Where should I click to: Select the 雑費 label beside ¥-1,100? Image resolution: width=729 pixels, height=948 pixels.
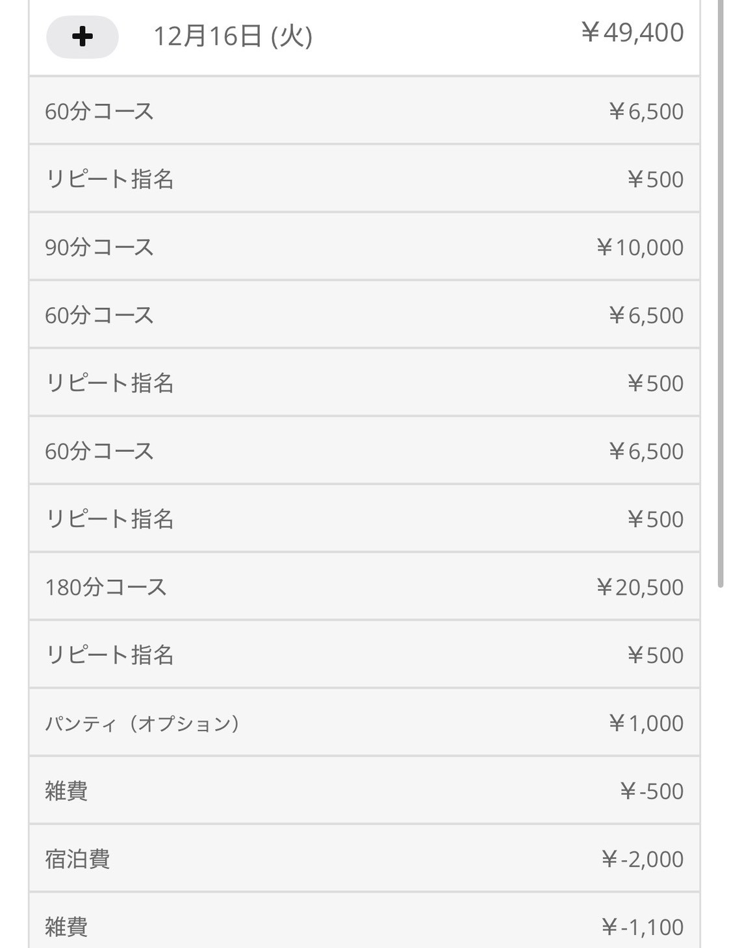(66, 927)
